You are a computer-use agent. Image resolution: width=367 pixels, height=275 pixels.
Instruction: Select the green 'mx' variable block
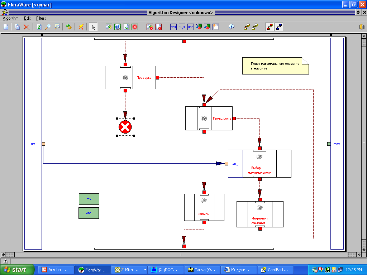(89, 199)
